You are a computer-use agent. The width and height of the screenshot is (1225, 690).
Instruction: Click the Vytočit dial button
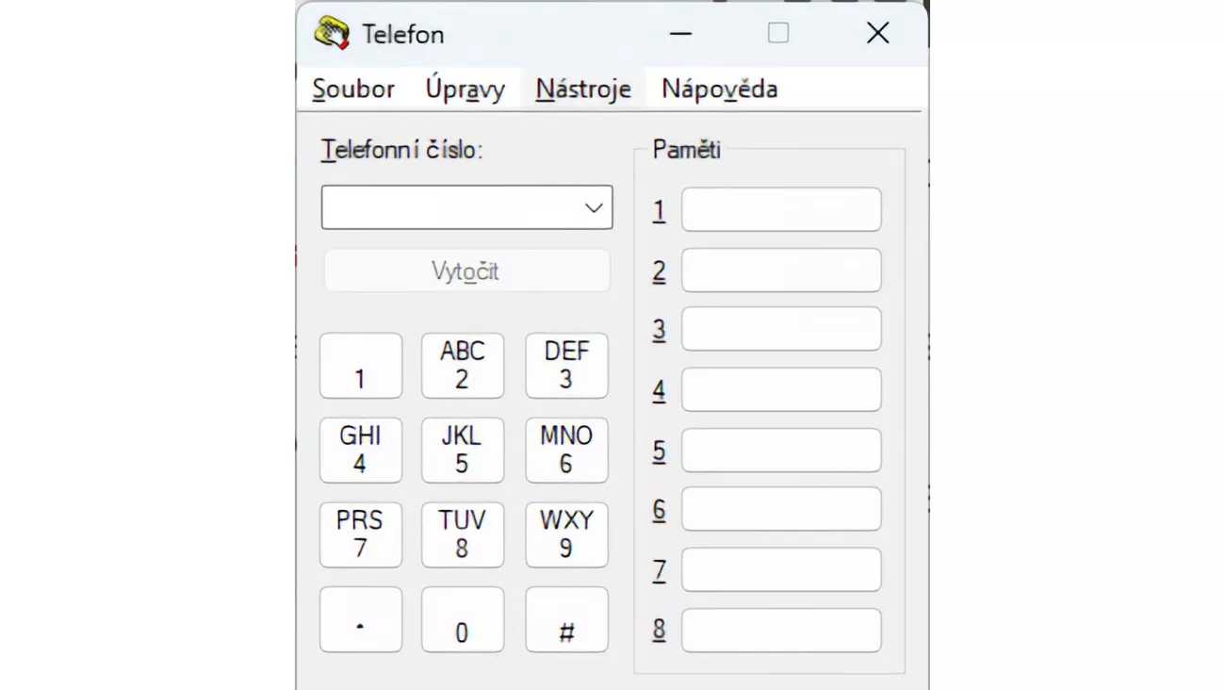coord(466,271)
